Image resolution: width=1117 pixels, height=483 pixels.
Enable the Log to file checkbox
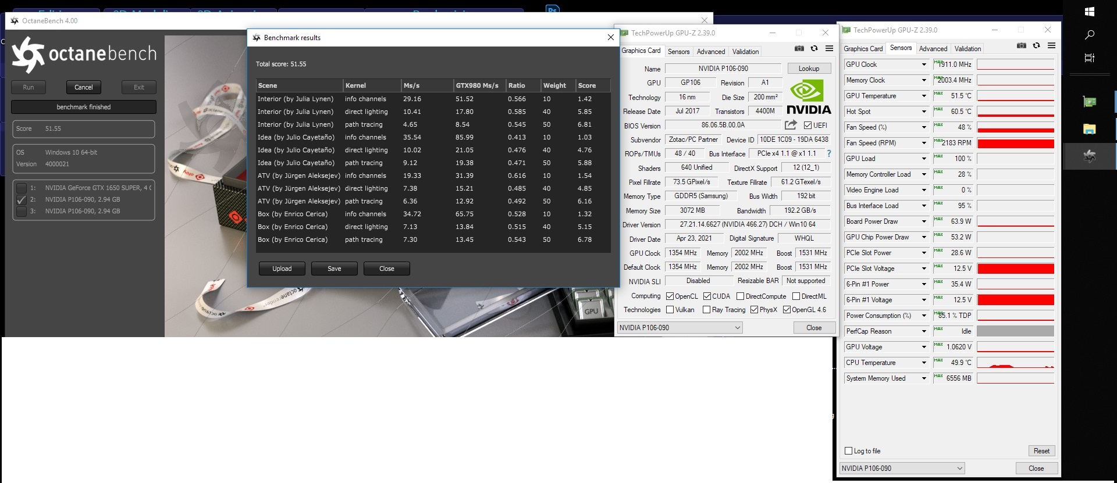tap(848, 451)
